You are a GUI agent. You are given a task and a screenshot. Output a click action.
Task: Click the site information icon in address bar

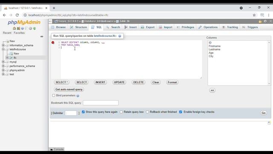point(25,15)
